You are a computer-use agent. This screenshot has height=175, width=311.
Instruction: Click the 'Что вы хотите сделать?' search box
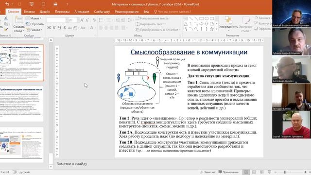point(173,12)
